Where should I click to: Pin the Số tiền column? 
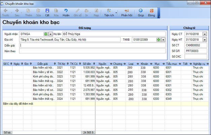94,64
